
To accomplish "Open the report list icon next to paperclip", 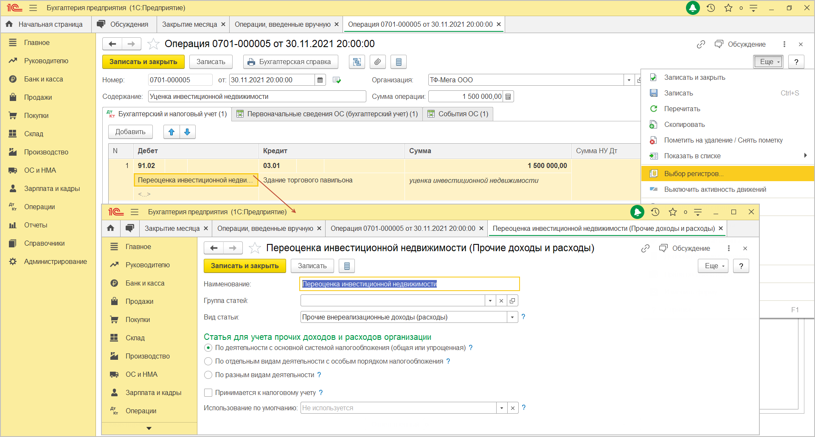I will 399,62.
